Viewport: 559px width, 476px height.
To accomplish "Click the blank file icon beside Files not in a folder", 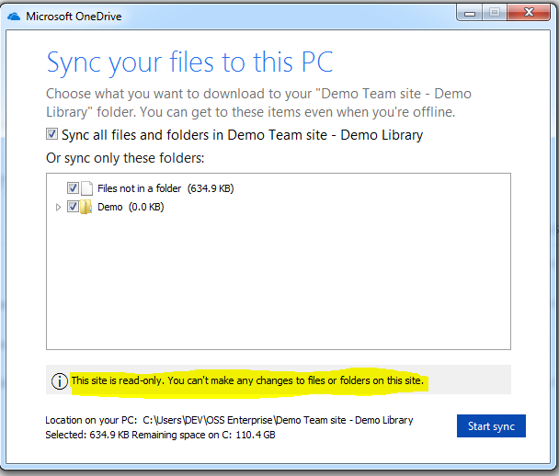I will [86, 188].
